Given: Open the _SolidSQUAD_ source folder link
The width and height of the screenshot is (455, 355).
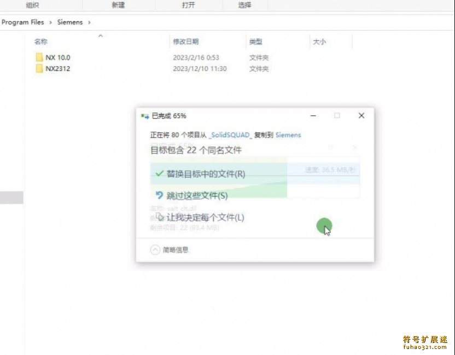Looking at the screenshot, I should coord(230,135).
